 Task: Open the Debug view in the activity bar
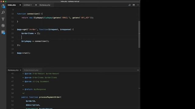[3, 25]
